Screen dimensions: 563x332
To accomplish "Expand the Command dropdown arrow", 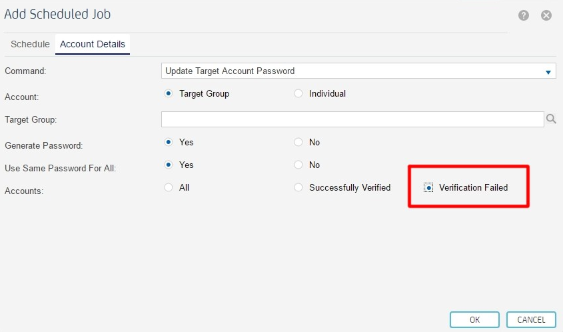I will (x=548, y=71).
